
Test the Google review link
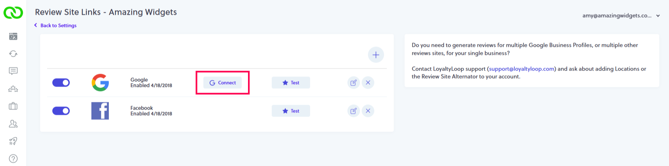click(x=291, y=83)
